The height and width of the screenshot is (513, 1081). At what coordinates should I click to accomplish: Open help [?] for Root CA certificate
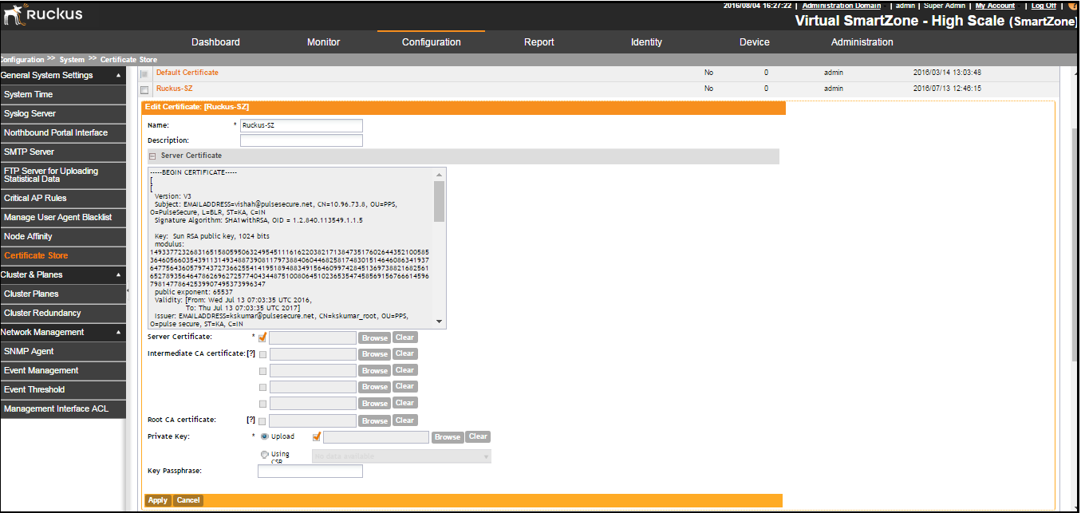251,420
